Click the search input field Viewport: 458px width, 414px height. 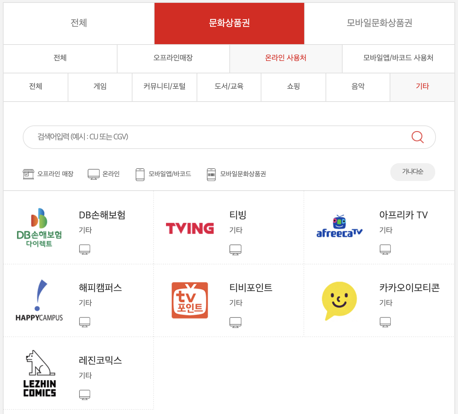214,137
